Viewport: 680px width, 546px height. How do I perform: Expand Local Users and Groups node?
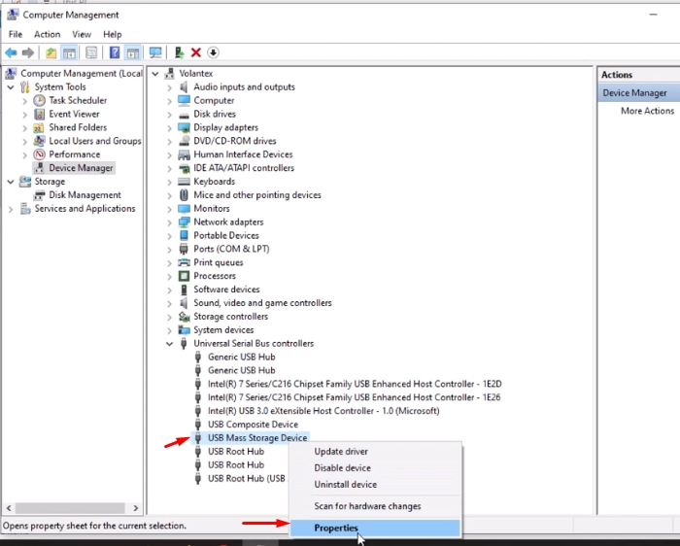coord(25,142)
